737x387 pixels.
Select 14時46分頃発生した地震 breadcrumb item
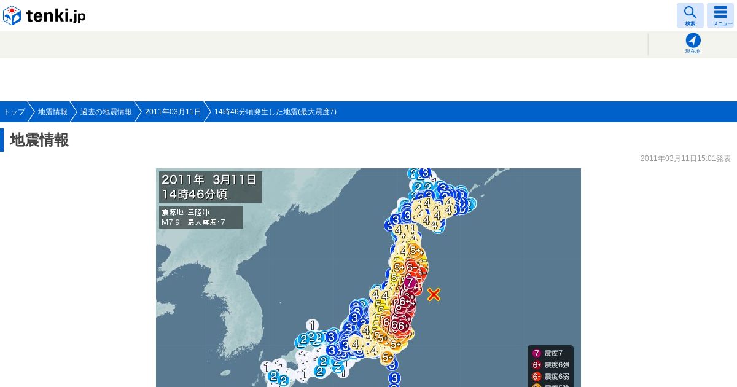point(275,112)
